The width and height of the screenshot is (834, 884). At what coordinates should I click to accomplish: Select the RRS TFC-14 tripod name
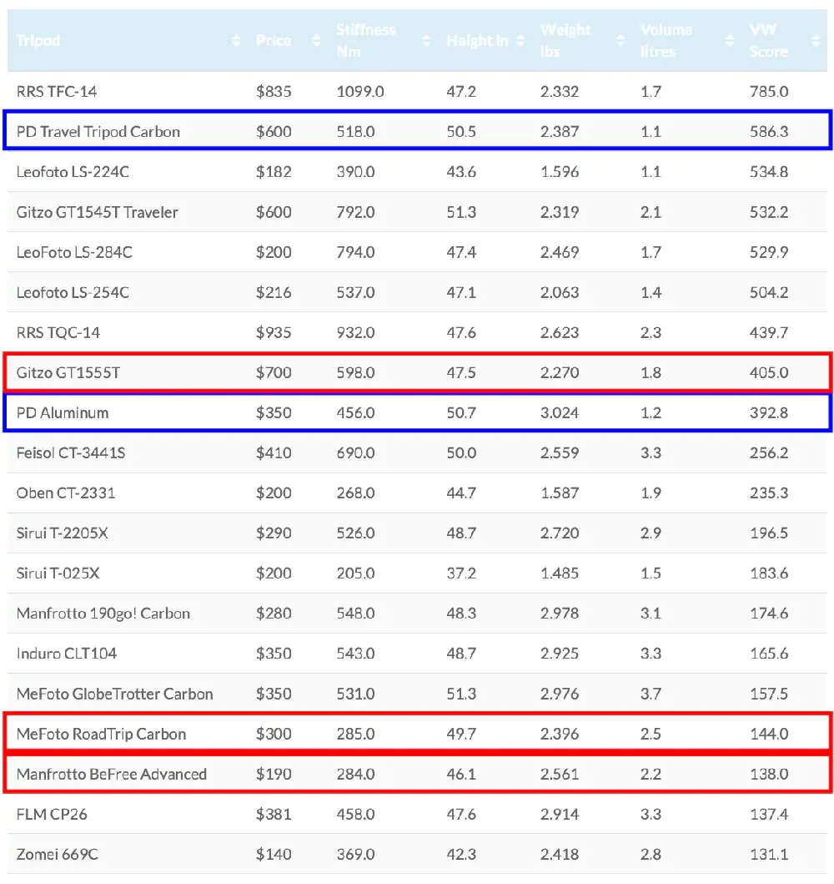click(57, 91)
